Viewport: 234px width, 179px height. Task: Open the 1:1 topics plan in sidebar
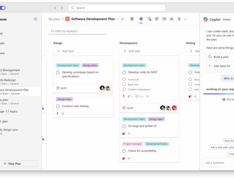pos(20,112)
